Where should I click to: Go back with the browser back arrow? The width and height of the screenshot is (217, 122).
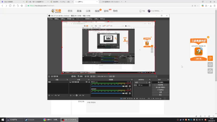click(2, 6)
